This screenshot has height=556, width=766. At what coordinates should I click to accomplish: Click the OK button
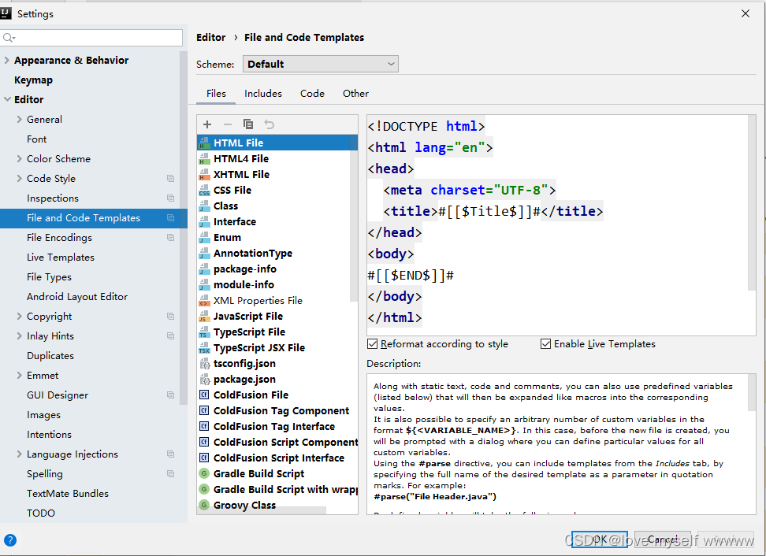coord(600,539)
